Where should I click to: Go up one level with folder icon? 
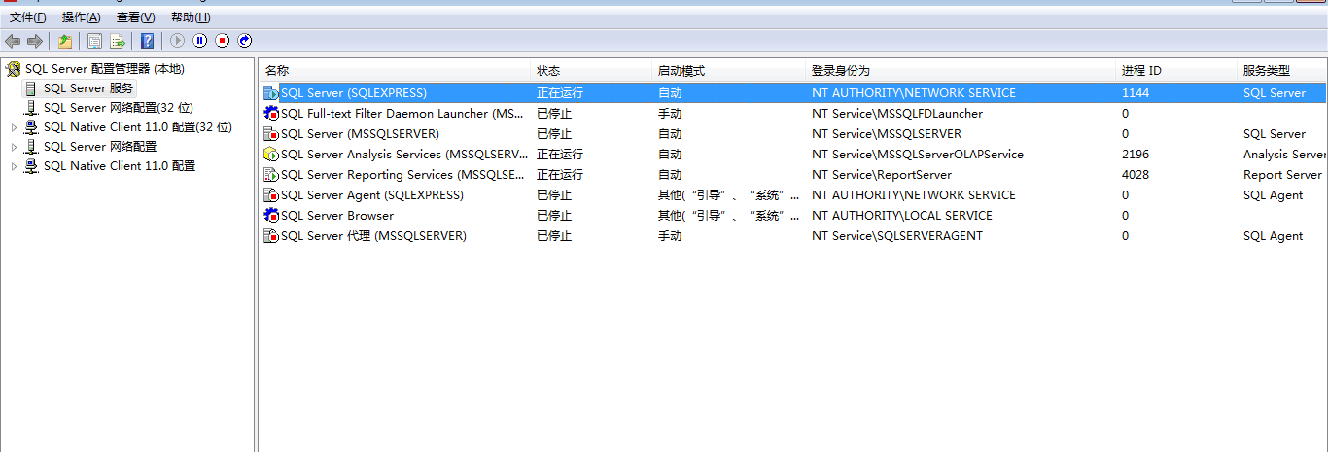(x=64, y=41)
